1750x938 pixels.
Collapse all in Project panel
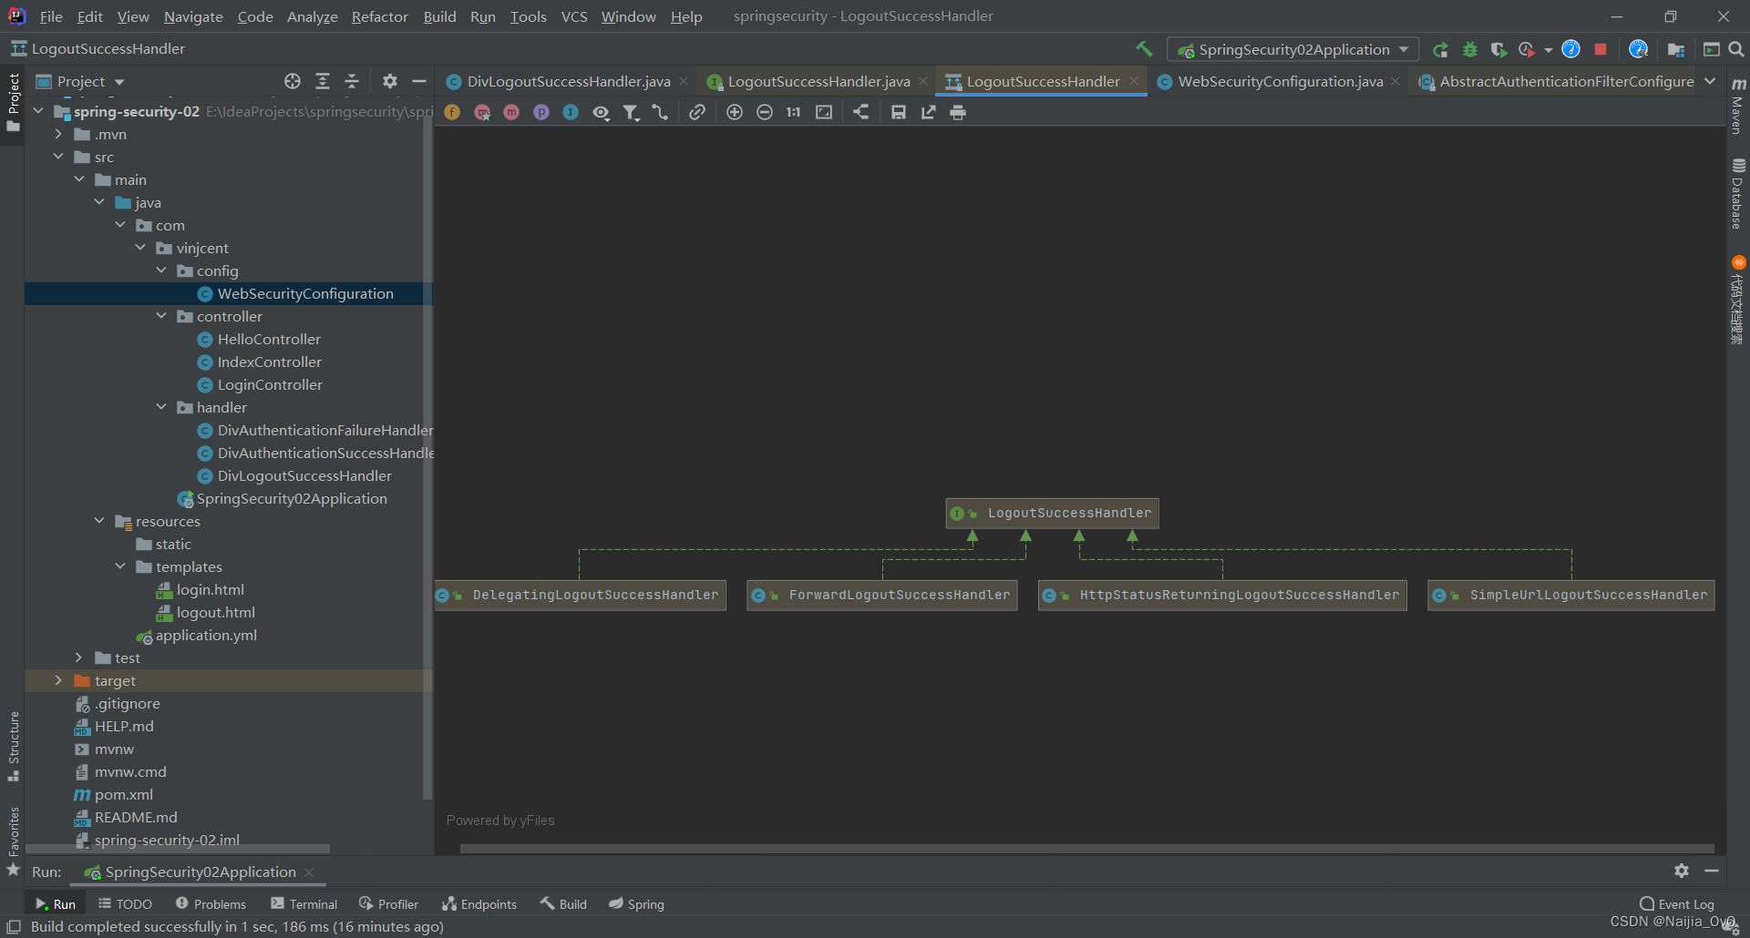352,81
